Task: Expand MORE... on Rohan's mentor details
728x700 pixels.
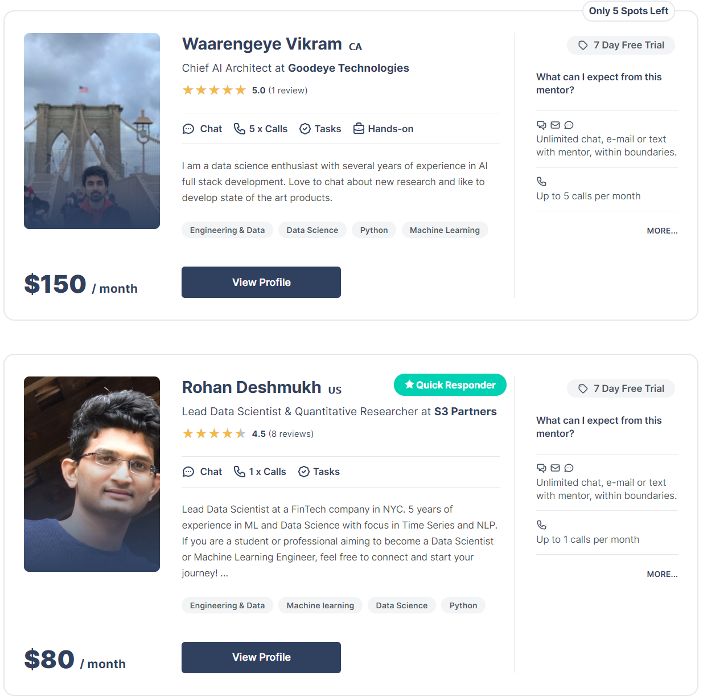Action: click(x=662, y=574)
